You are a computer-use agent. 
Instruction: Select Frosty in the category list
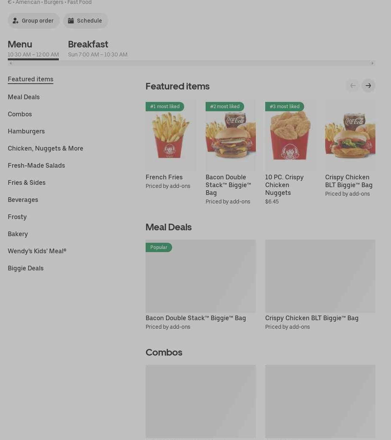pyautogui.click(x=17, y=217)
